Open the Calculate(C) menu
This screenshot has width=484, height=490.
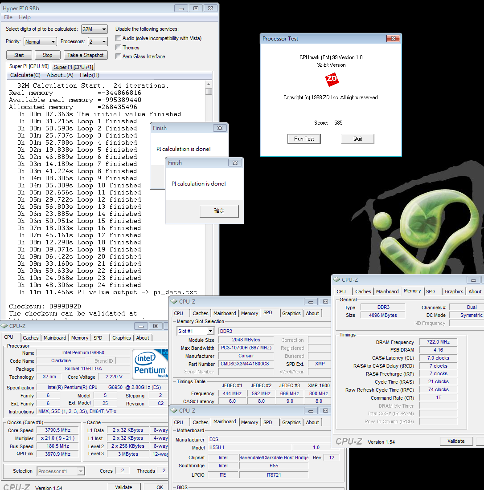click(x=25, y=75)
